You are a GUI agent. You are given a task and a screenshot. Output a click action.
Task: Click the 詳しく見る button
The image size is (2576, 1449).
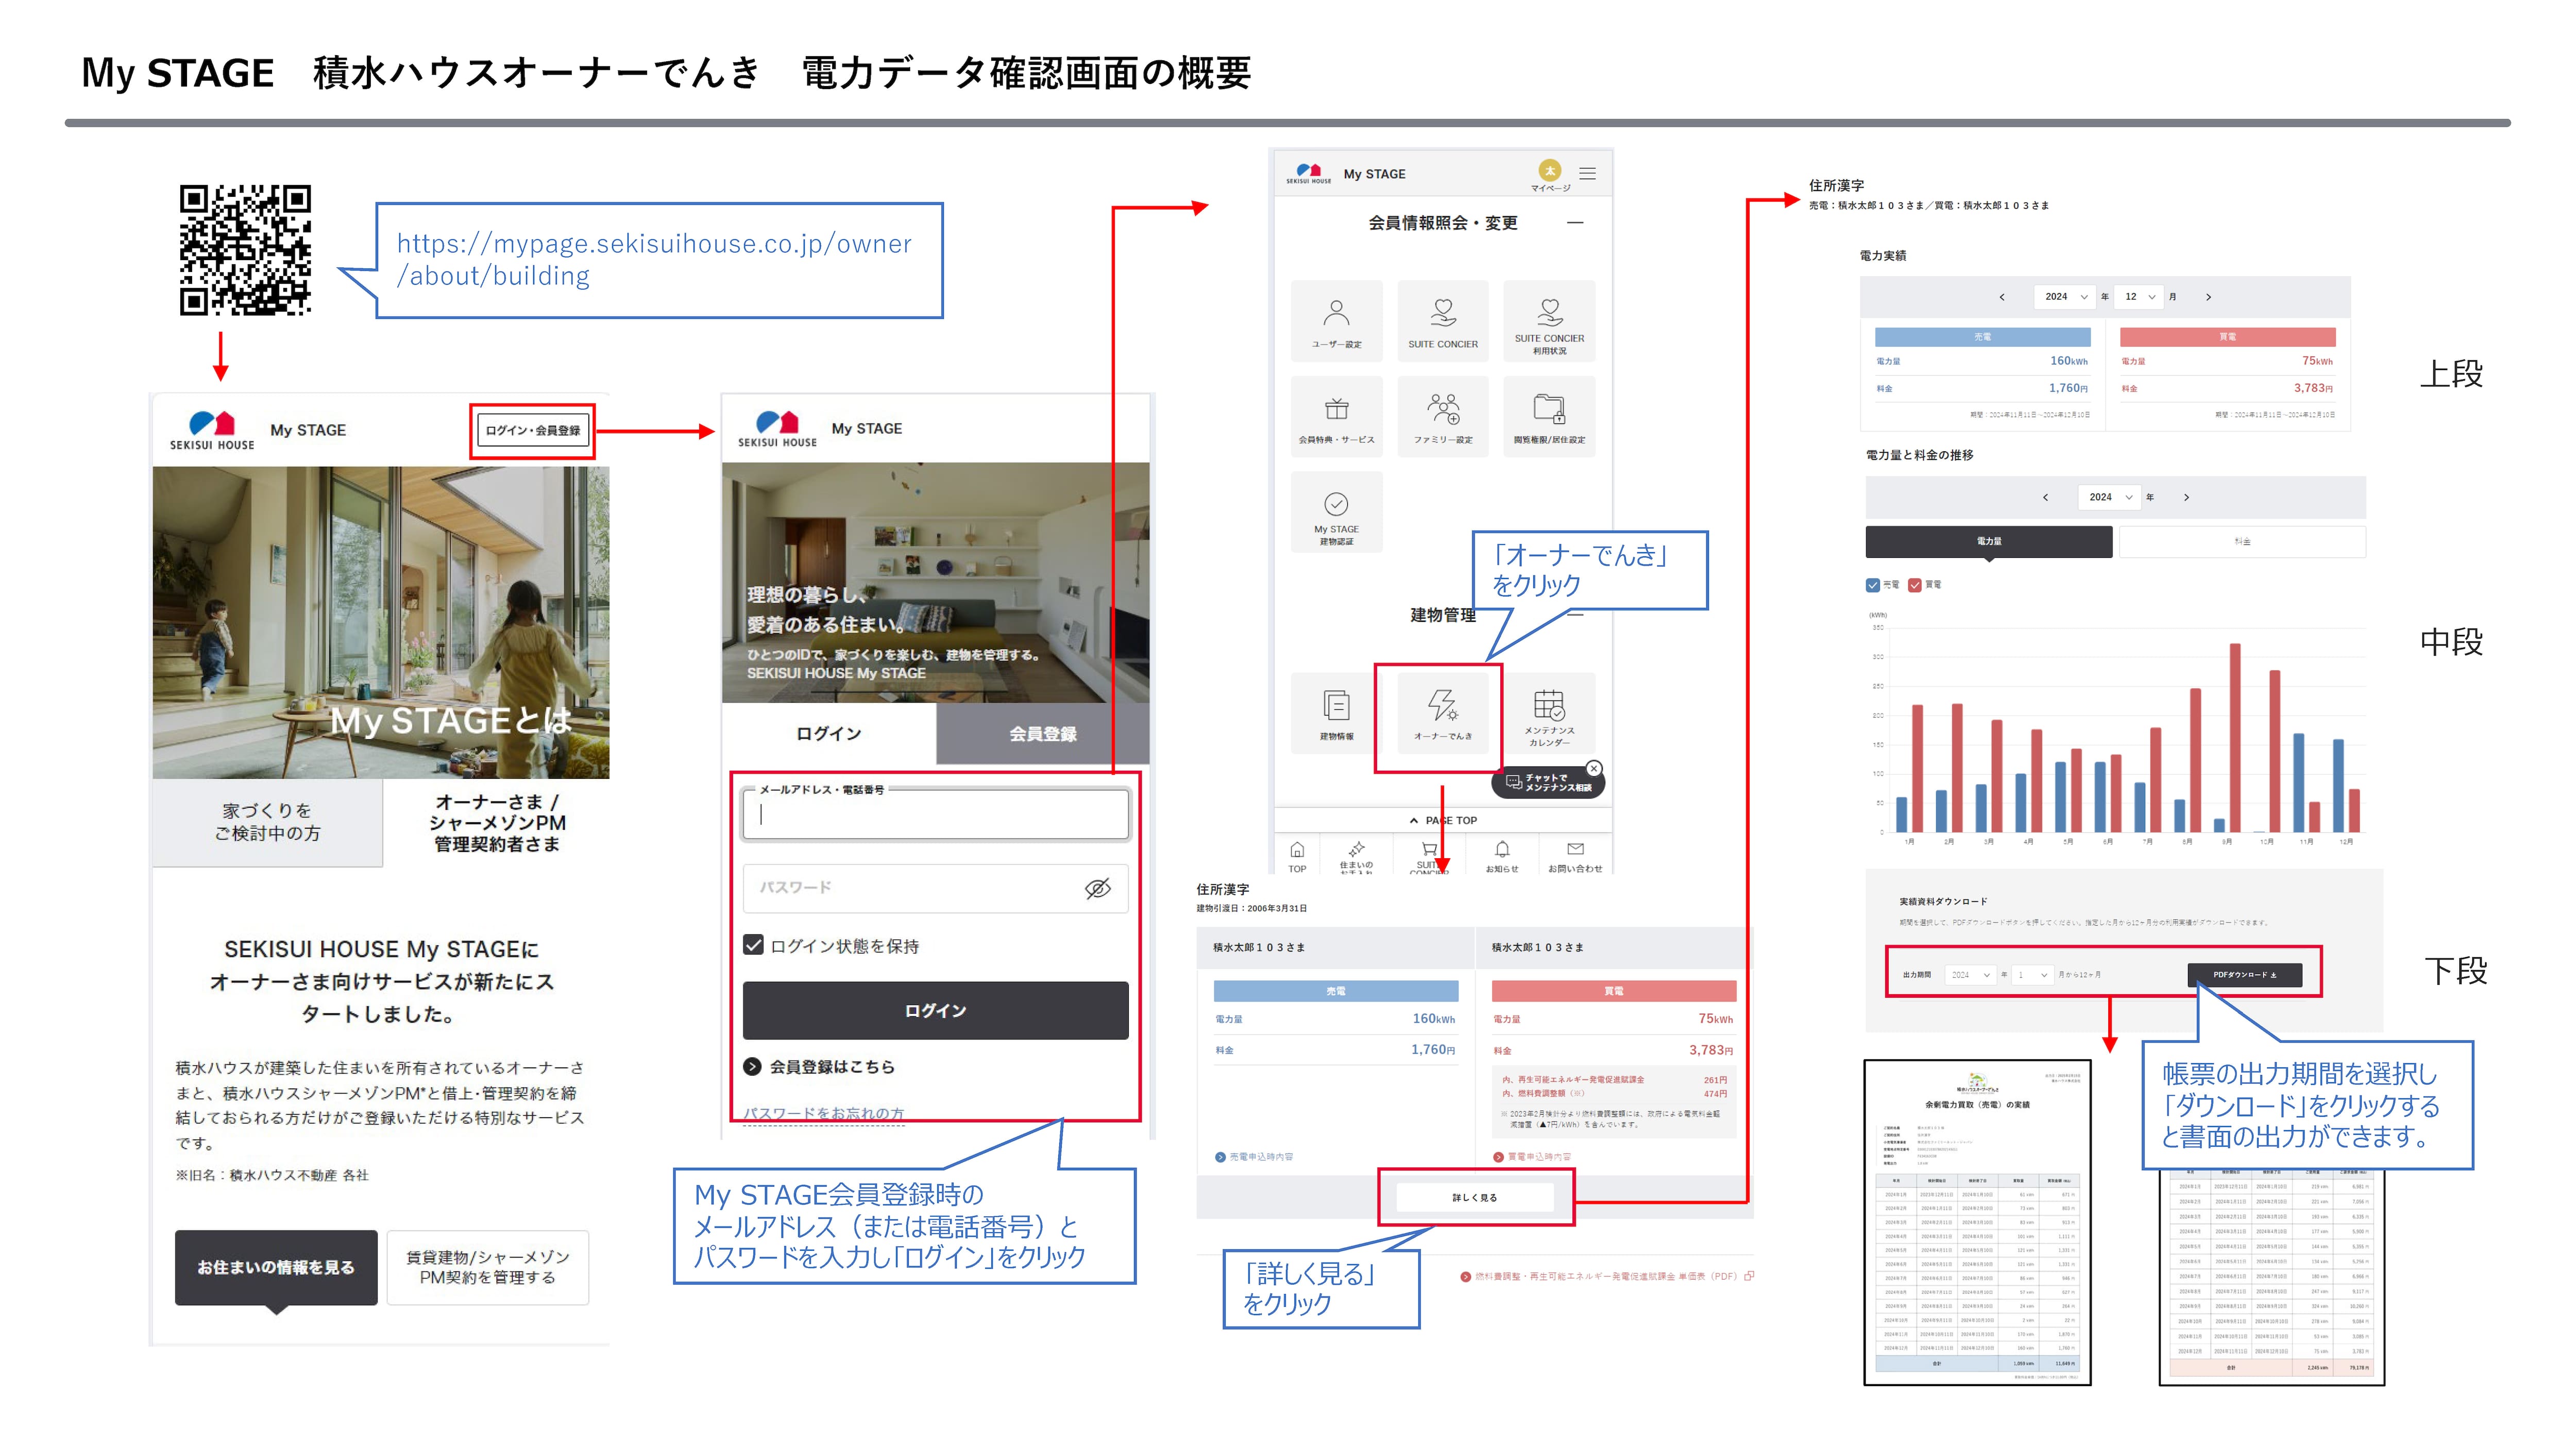(x=1474, y=1197)
